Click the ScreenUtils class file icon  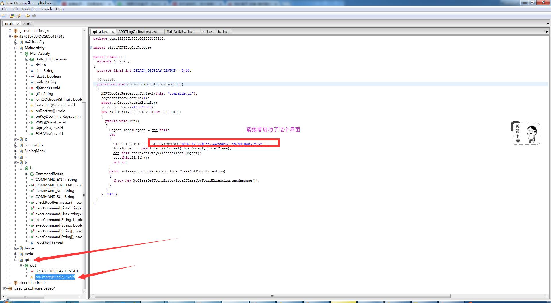21,145
